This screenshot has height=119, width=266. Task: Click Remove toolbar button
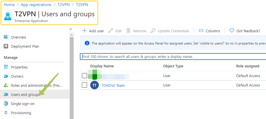click(136, 31)
